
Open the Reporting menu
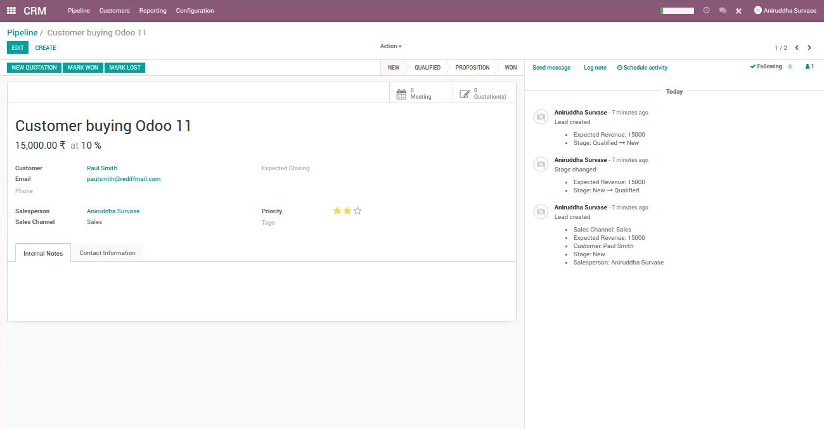point(153,11)
